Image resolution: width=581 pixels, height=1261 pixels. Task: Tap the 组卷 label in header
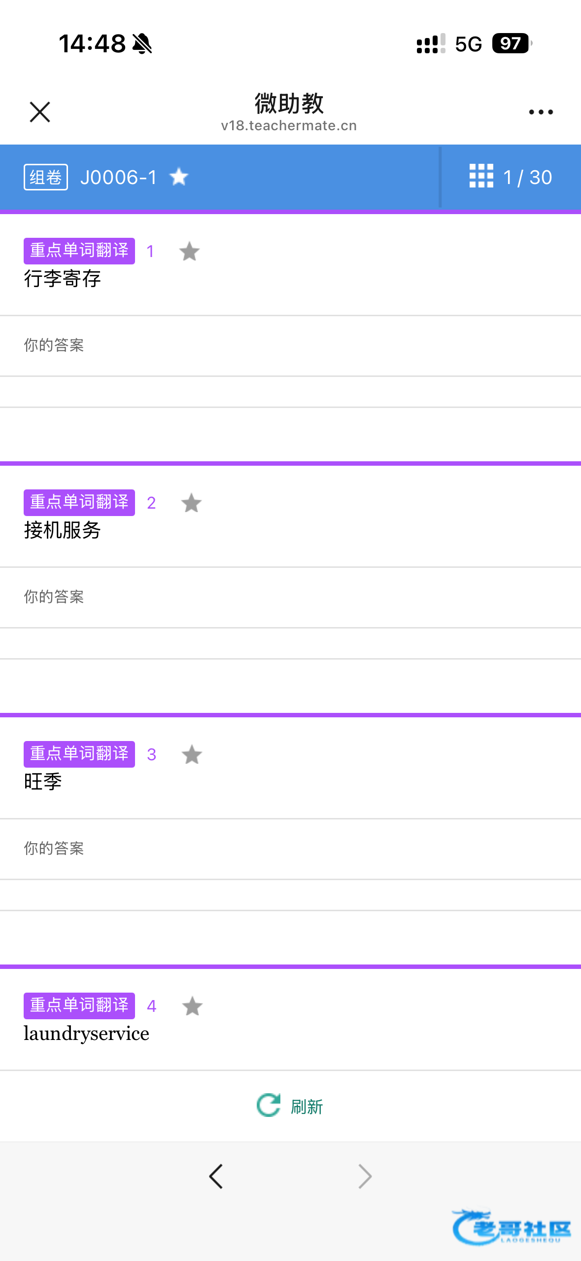click(x=46, y=177)
